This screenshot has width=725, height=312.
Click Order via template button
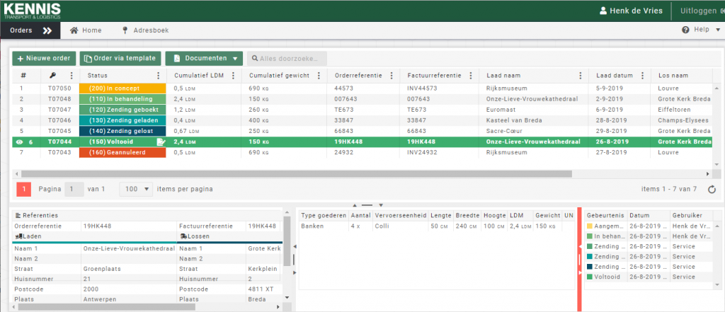click(x=120, y=58)
